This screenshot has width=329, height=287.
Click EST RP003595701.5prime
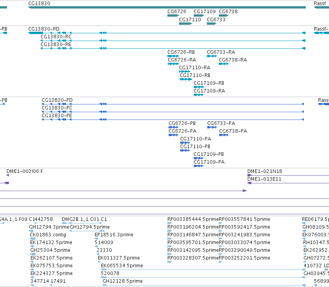170,246
